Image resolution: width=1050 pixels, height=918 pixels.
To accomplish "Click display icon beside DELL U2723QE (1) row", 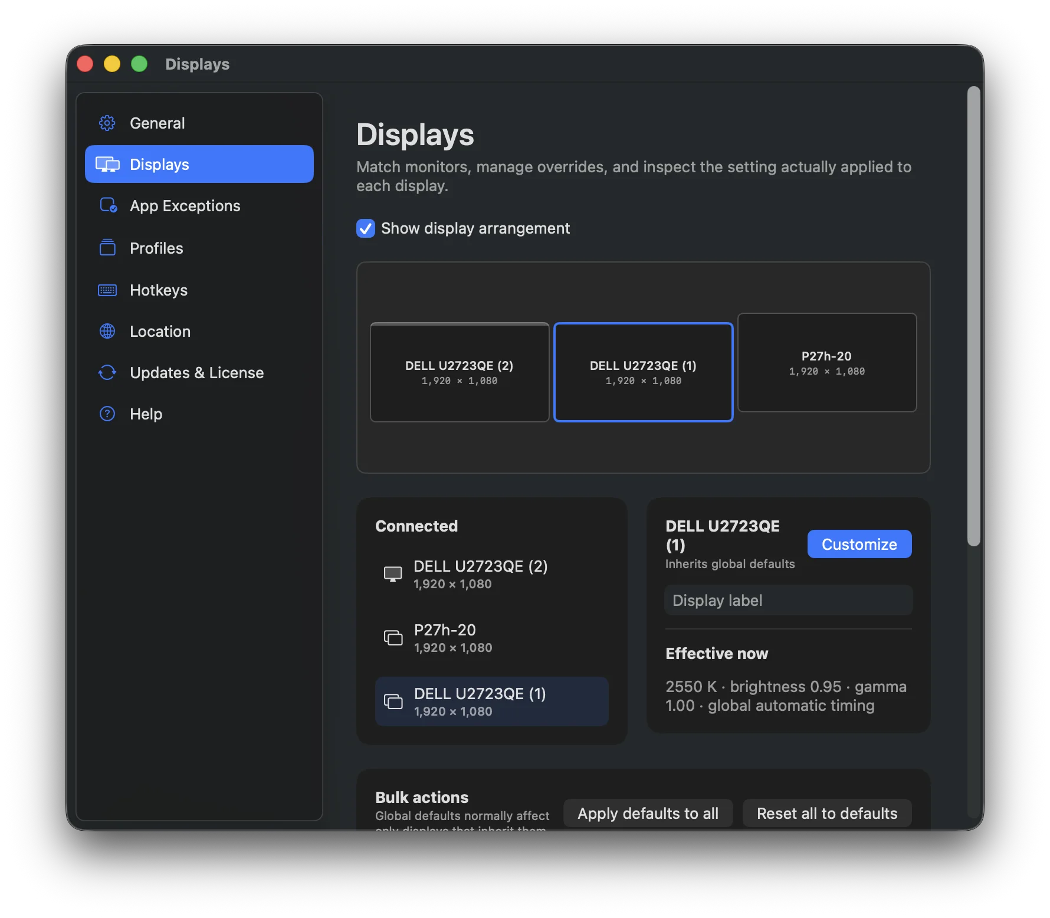I will 393,701.
